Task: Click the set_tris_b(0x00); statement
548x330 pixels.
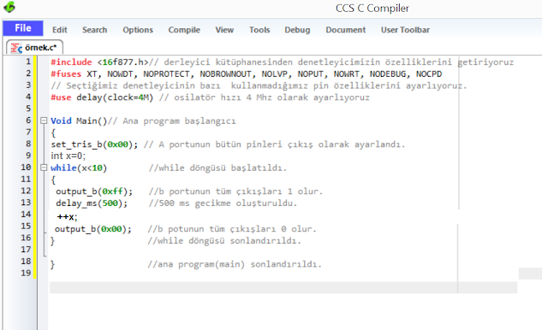Action: 94,144
